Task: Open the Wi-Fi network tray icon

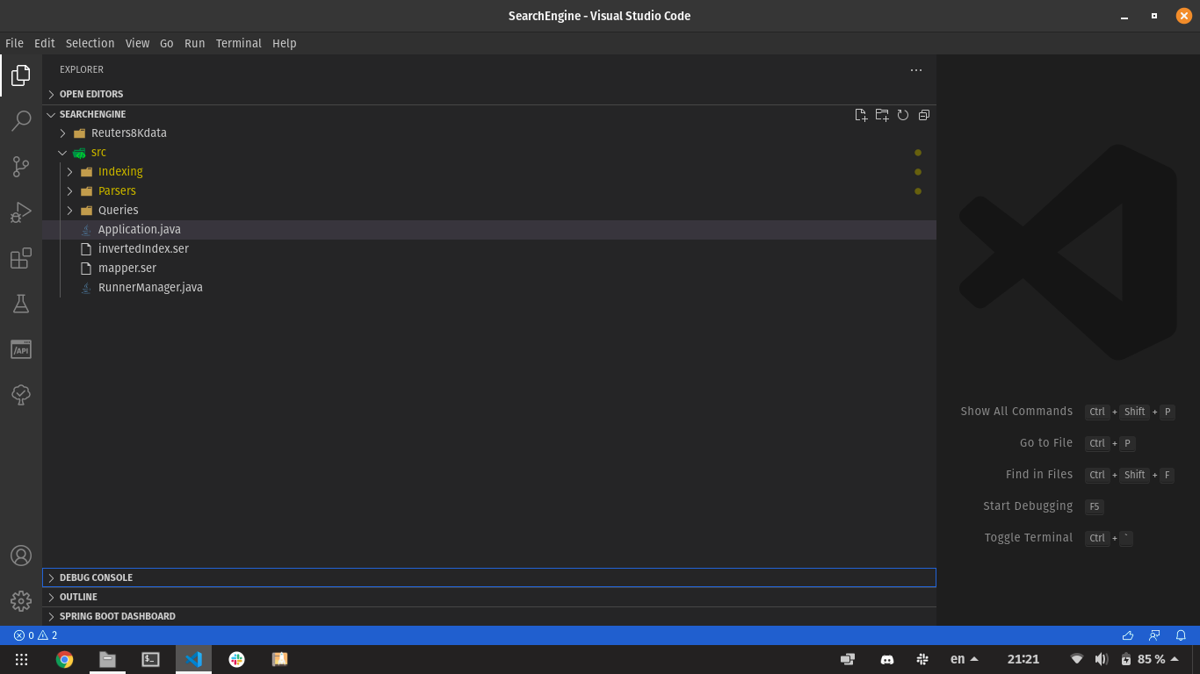Action: pyautogui.click(x=1077, y=659)
